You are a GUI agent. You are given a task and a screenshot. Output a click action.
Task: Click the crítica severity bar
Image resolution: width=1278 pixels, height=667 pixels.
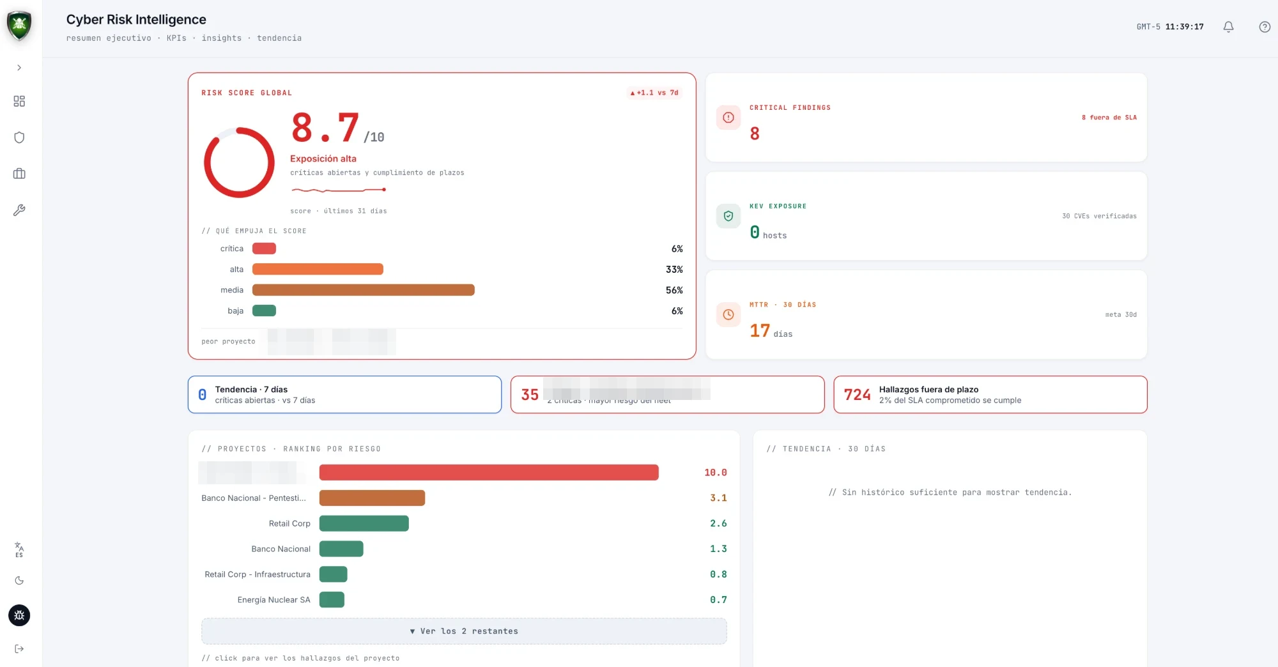(x=264, y=249)
